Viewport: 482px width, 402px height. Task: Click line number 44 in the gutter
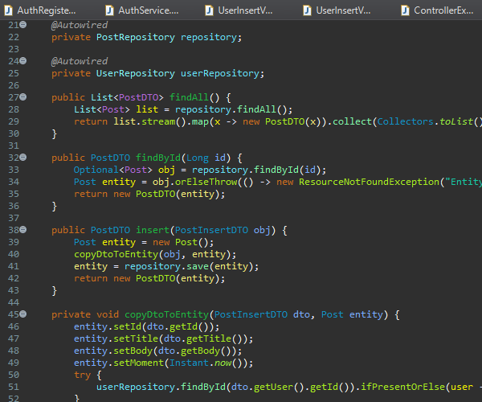click(14, 302)
